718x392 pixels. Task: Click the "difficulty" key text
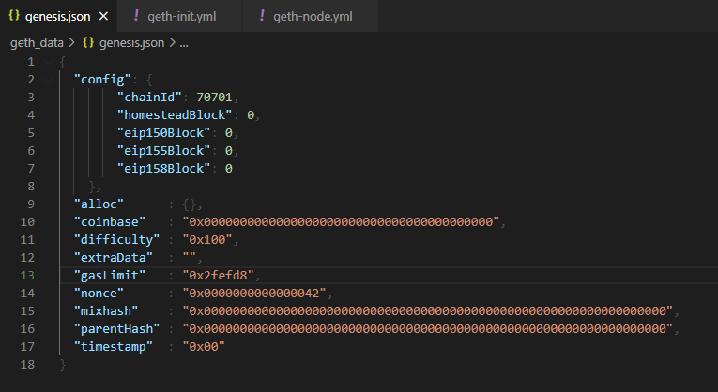(116, 240)
